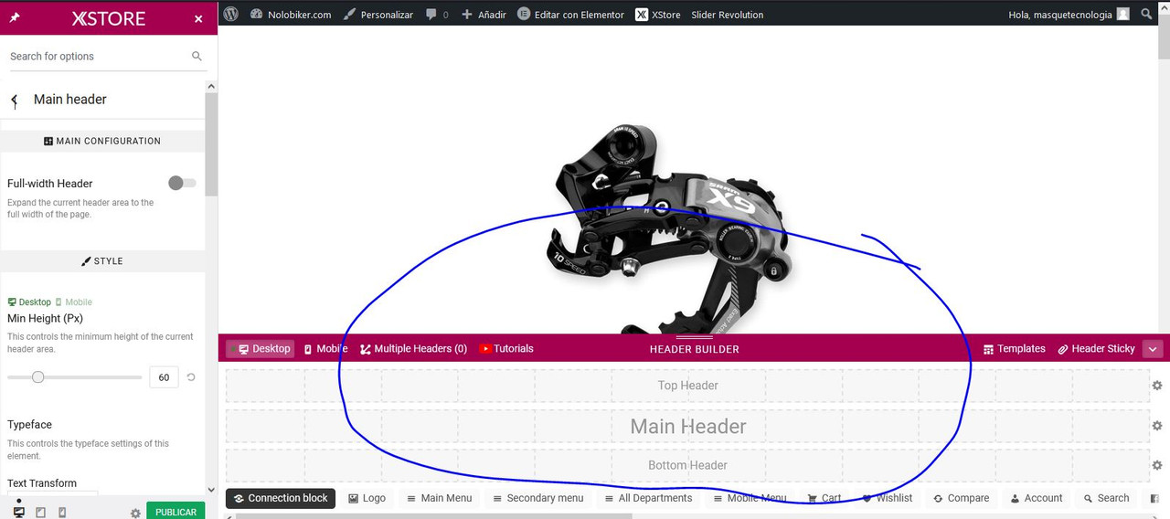Open Header Sticky settings
Screen dimensions: 1170x519
[1096, 348]
